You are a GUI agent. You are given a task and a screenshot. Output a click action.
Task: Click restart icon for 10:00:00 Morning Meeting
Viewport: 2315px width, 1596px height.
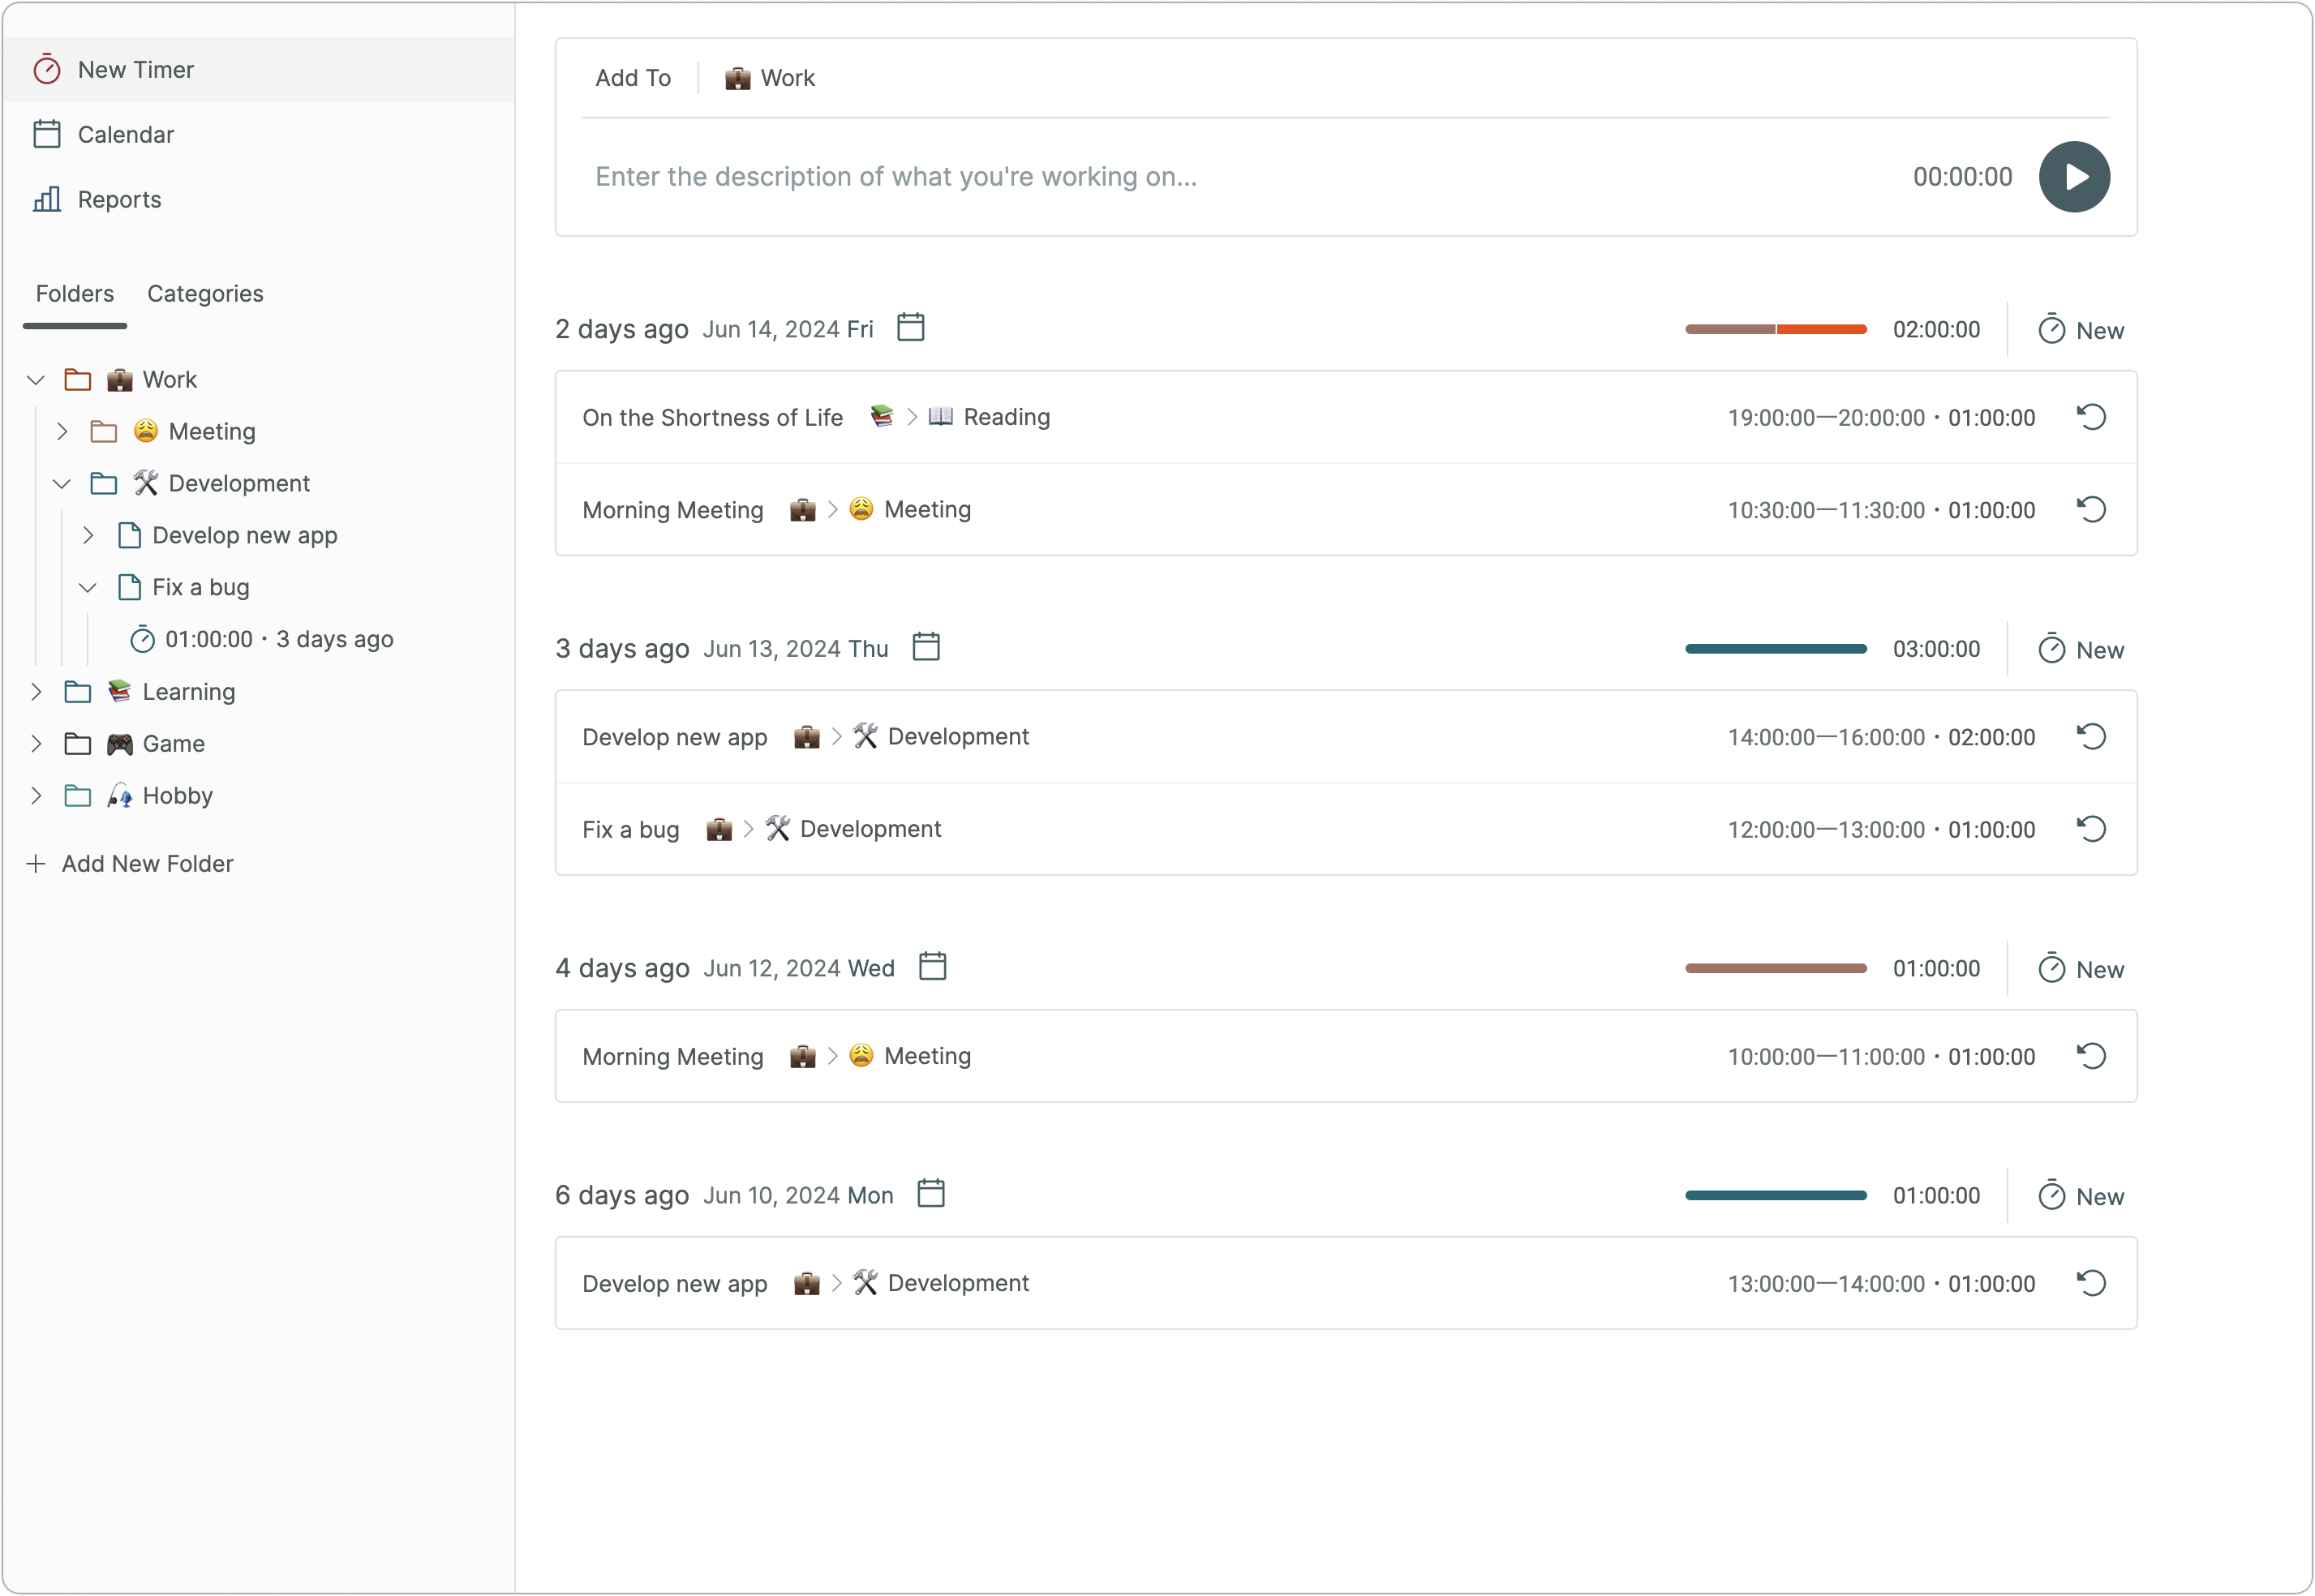click(x=2091, y=1056)
